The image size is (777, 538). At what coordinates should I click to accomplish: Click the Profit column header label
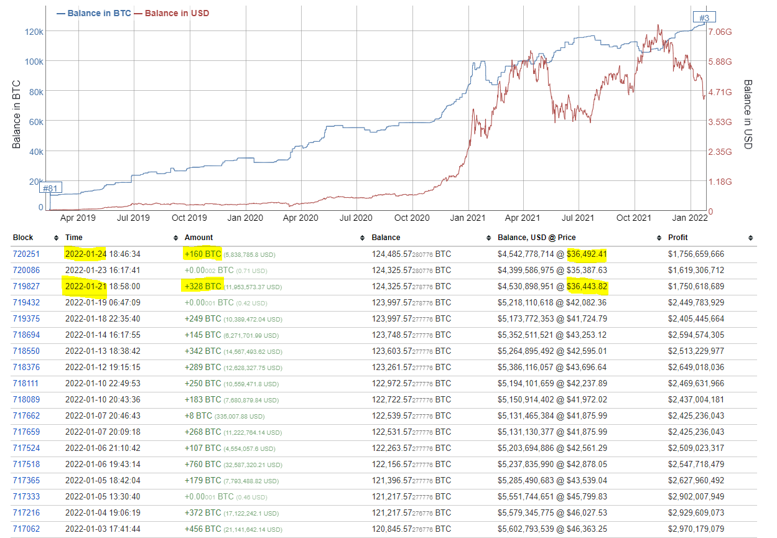(x=678, y=238)
